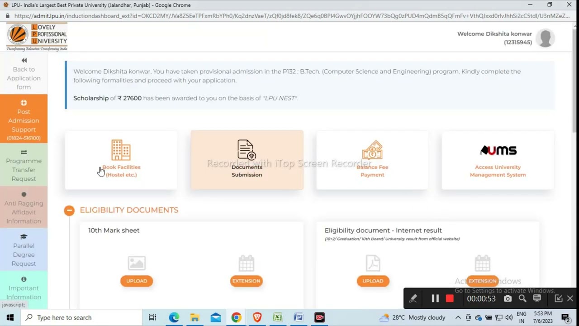Launch the UMS logo card

(x=498, y=150)
